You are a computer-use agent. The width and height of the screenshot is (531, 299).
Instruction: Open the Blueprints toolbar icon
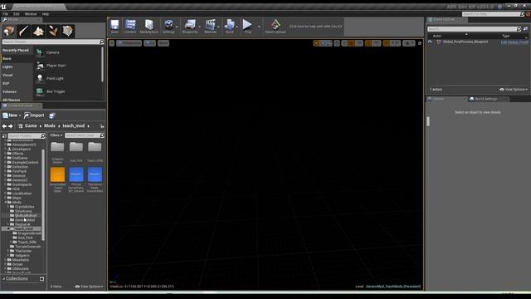click(190, 26)
